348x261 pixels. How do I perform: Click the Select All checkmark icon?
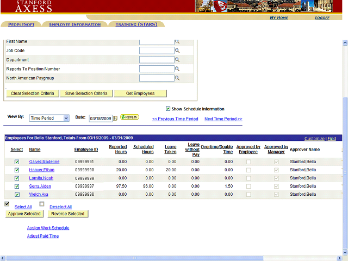click(7, 204)
